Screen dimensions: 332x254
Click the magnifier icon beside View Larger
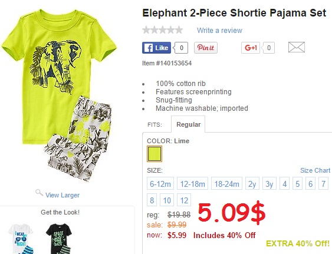point(39,193)
